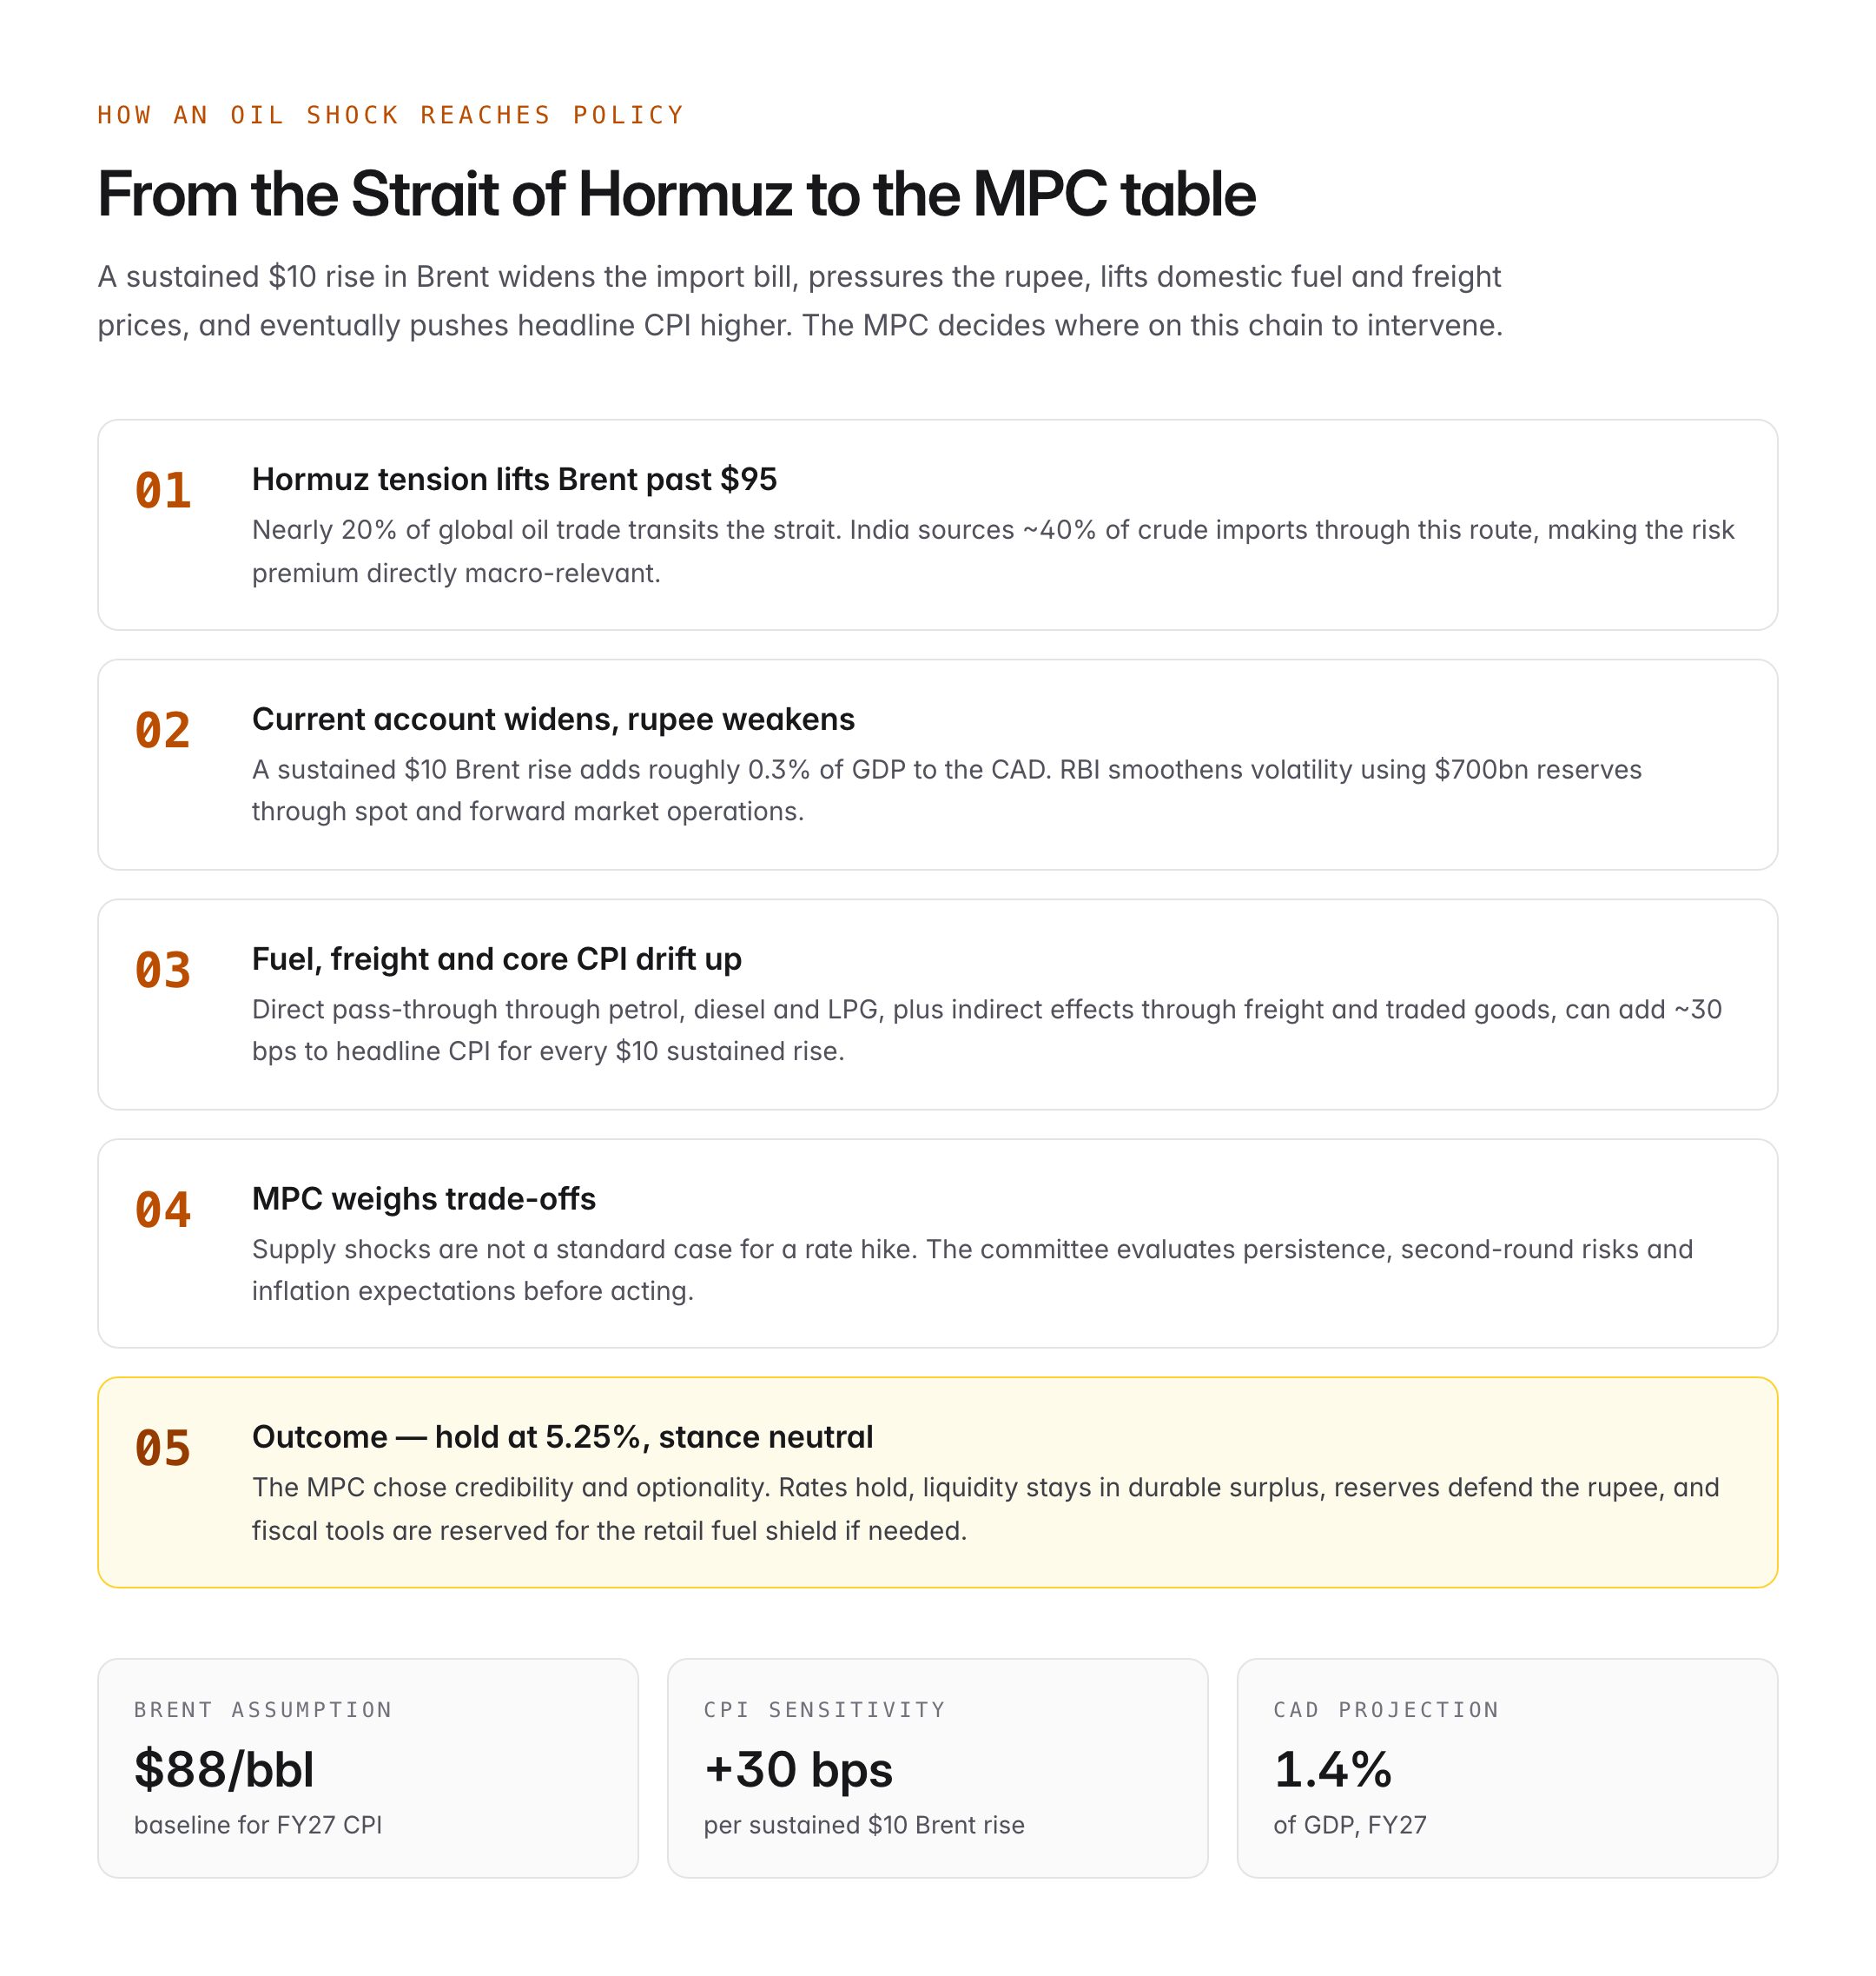The height and width of the screenshot is (1976, 1876).
Task: Click the "per sustained $10 Brent rise" caption
Action: (864, 1825)
